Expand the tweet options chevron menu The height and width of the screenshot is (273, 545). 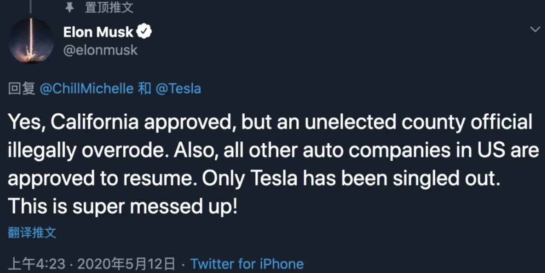[x=535, y=29]
